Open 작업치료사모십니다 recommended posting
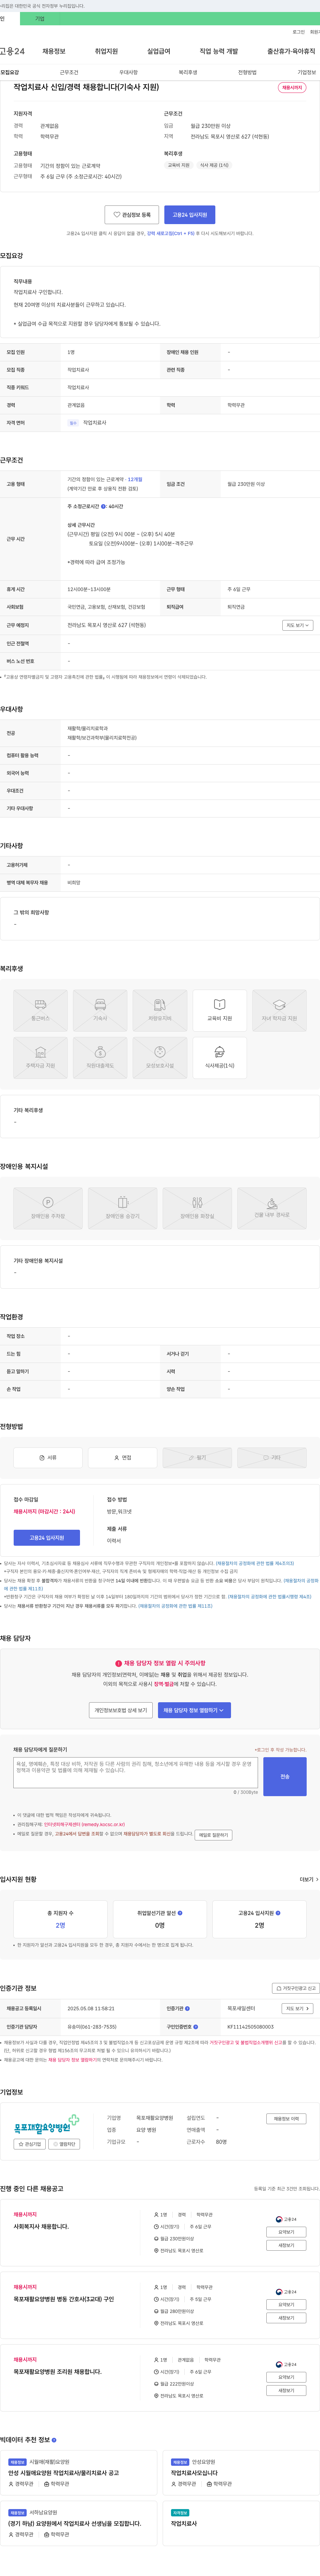Viewport: 320px width, 2576px height. point(194,2473)
